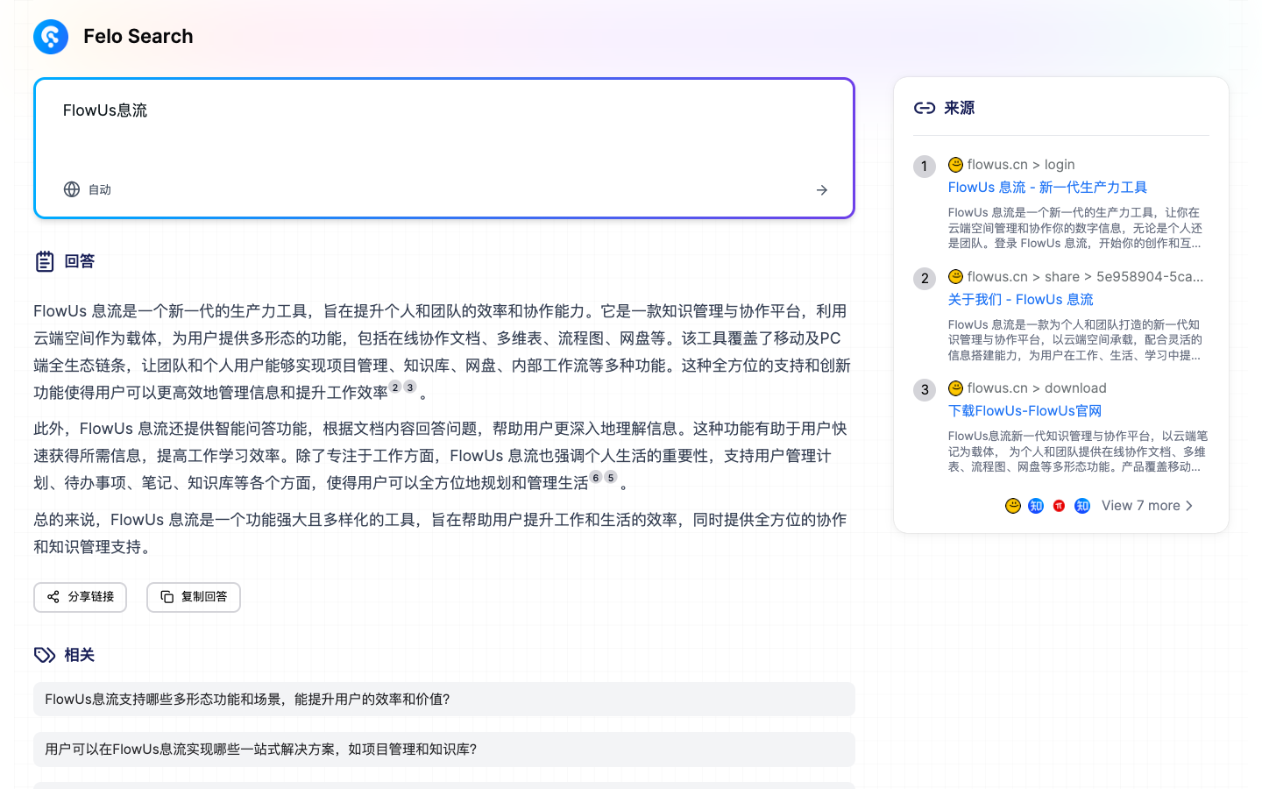This screenshot has height=789, width=1262.
Task: Click the 回答 clipboard icon
Action: coord(44,260)
